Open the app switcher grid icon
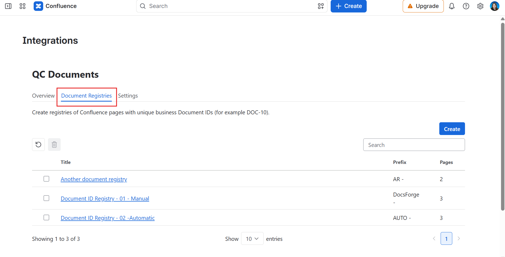 click(x=23, y=6)
